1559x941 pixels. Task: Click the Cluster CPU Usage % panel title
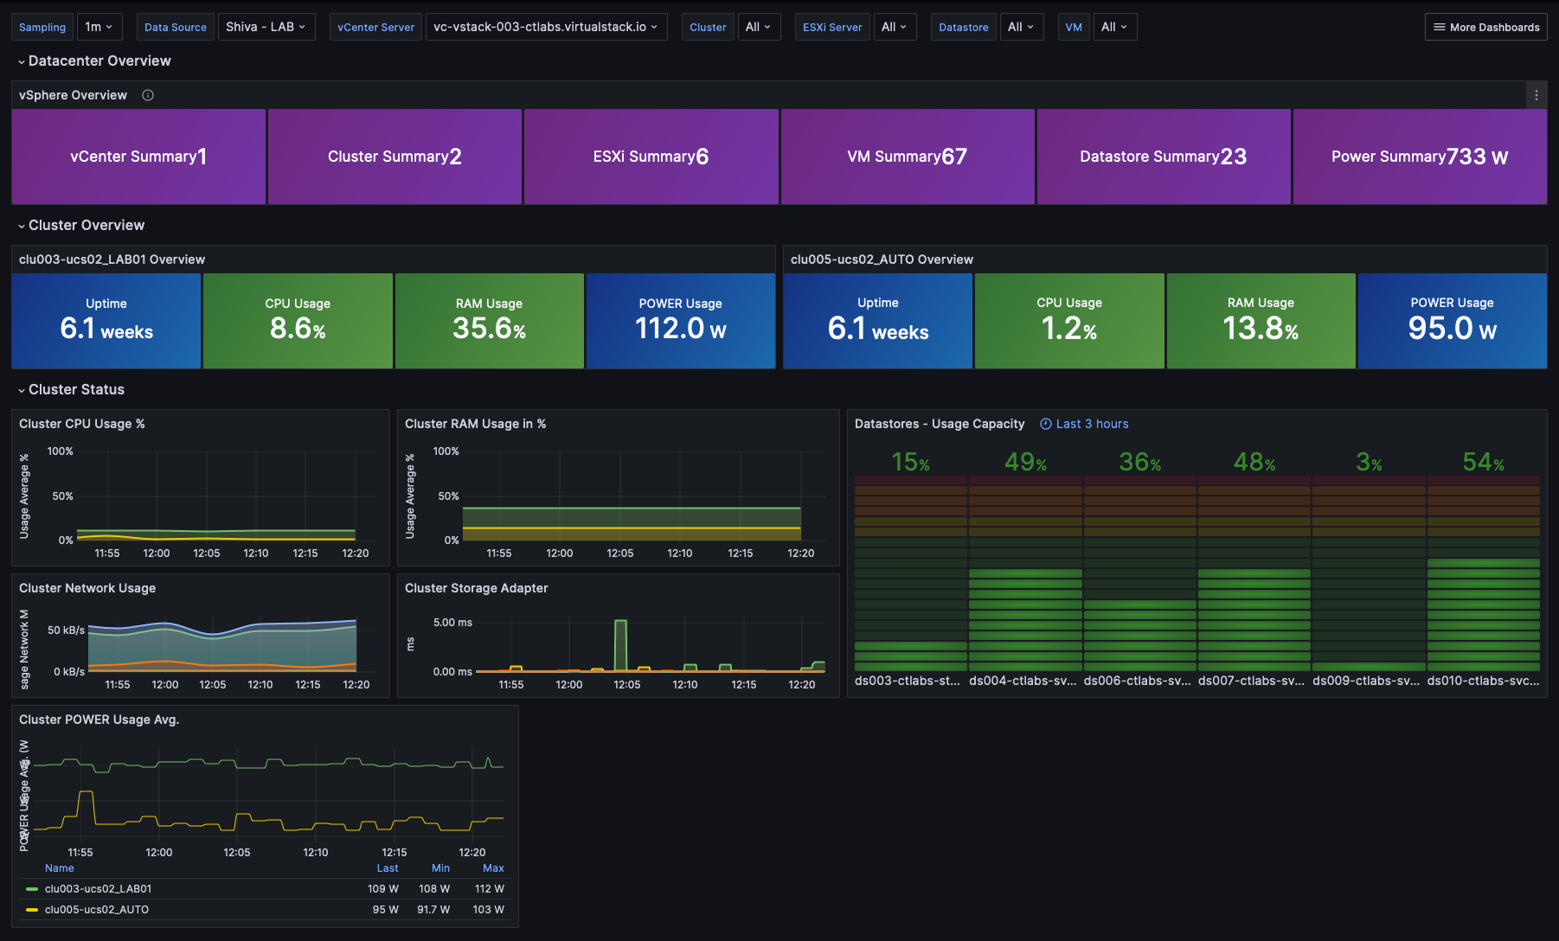[82, 424]
